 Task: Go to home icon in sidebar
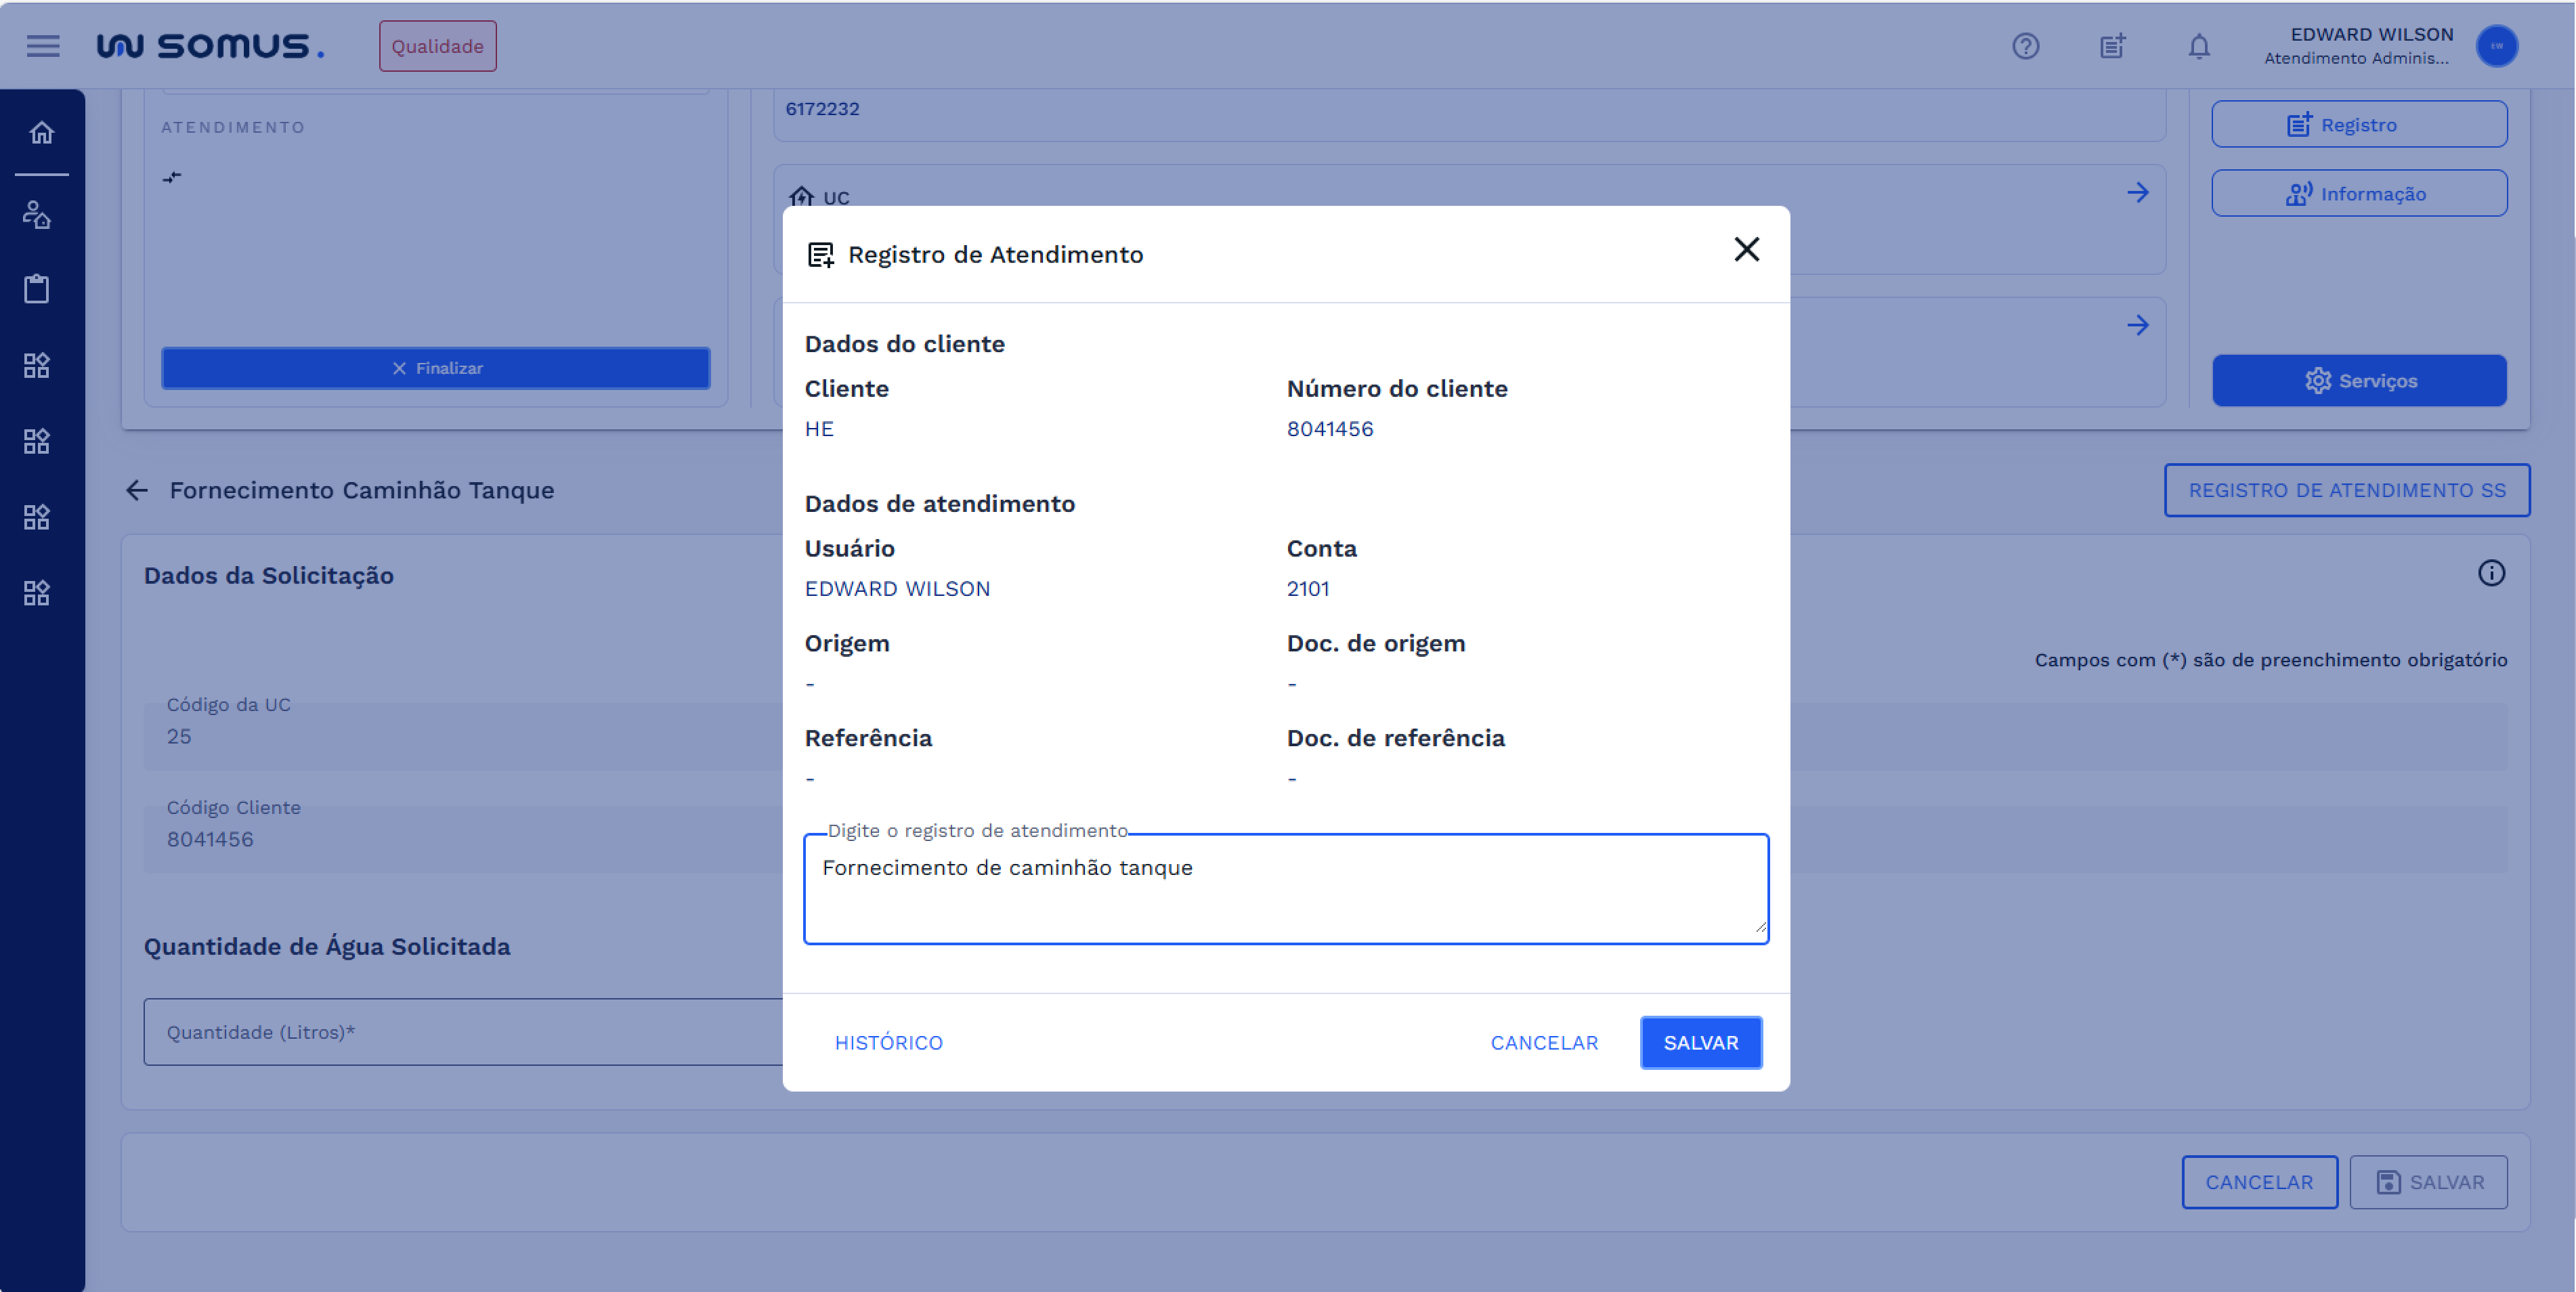[41, 133]
